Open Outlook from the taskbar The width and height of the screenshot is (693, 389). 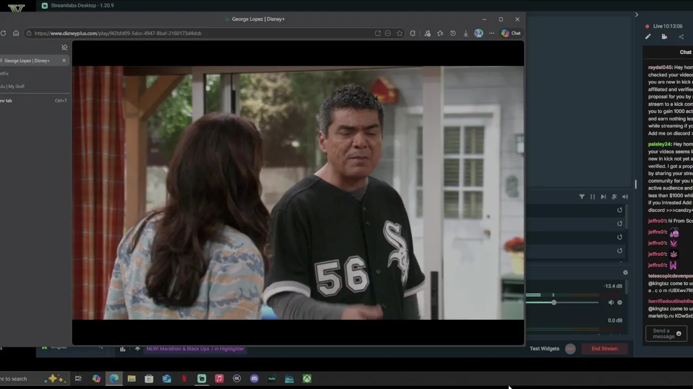pyautogui.click(x=167, y=379)
